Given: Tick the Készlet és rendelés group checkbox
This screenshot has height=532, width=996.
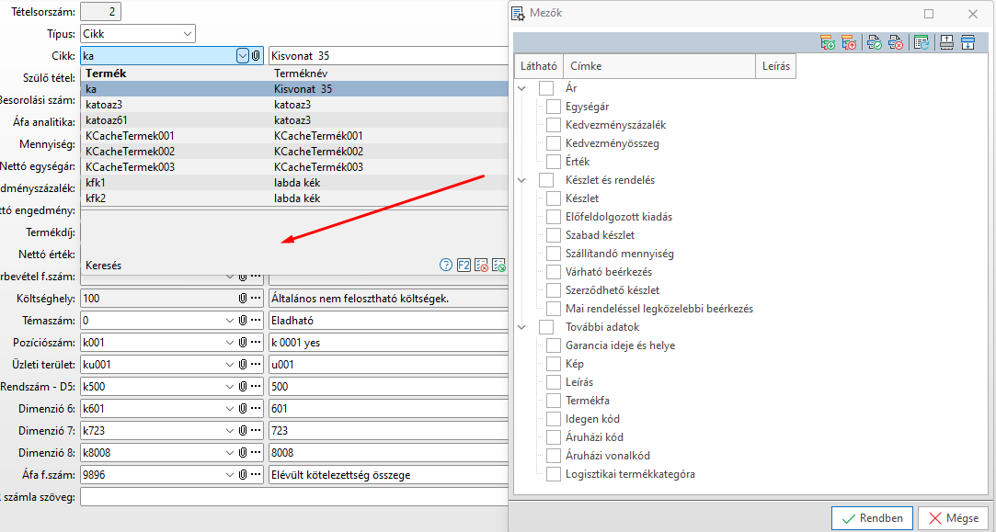Looking at the screenshot, I should click(546, 180).
